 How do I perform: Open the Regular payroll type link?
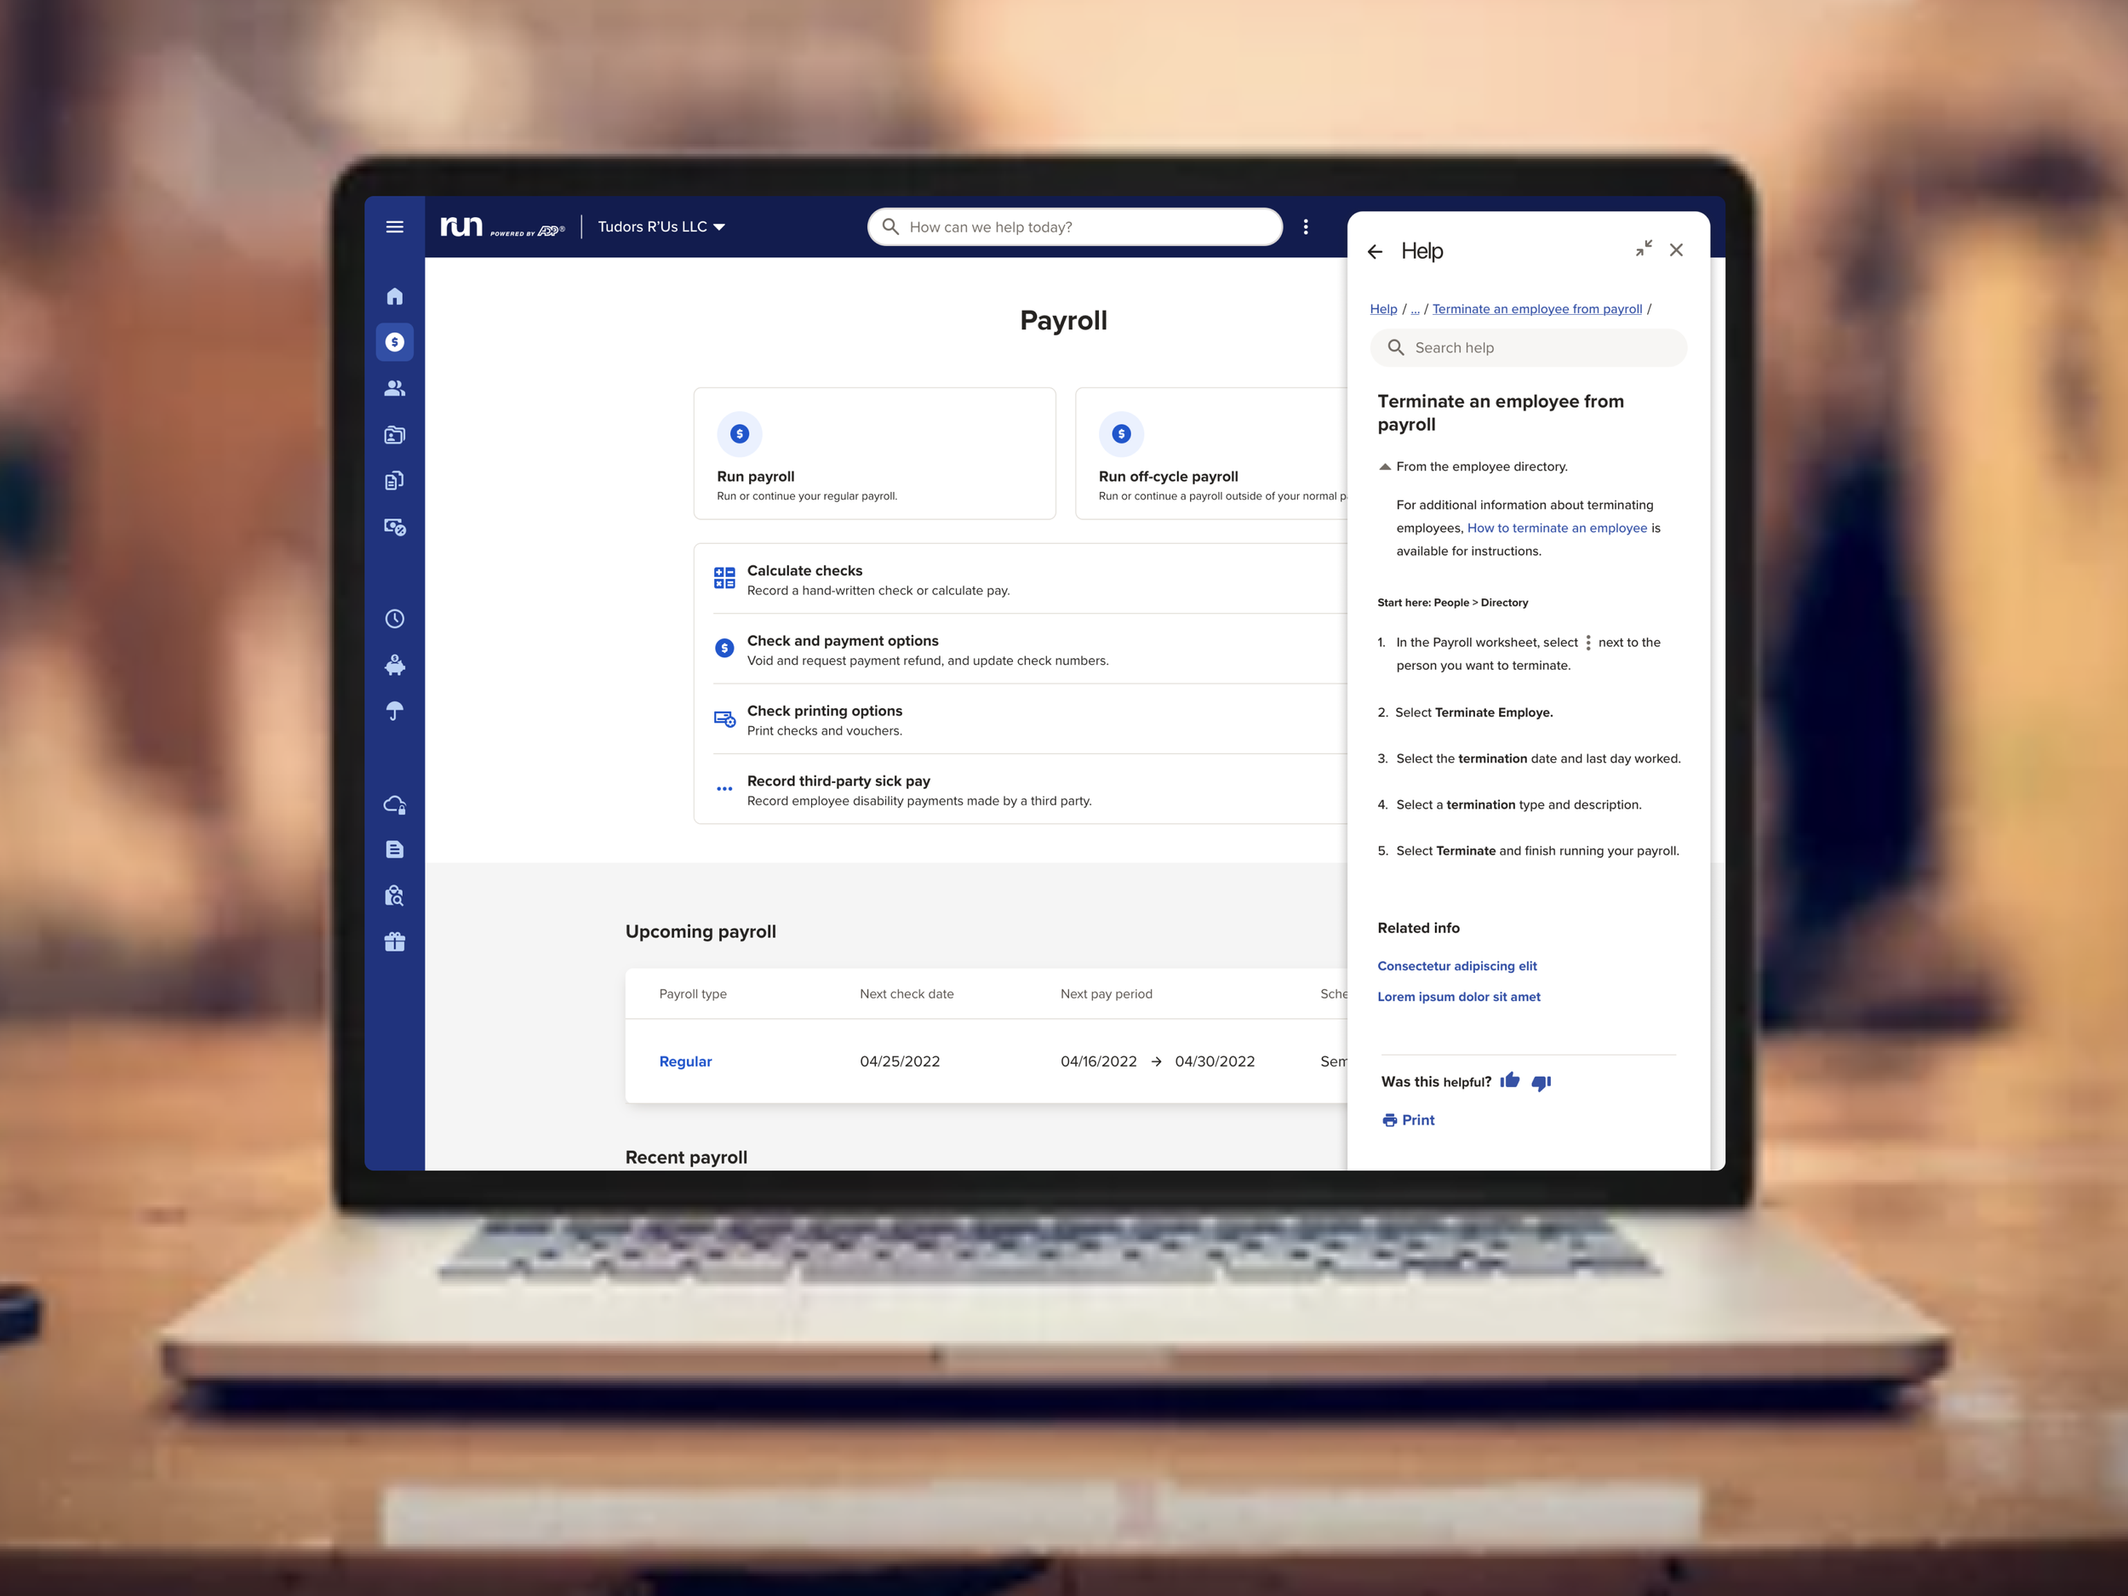pos(685,1061)
